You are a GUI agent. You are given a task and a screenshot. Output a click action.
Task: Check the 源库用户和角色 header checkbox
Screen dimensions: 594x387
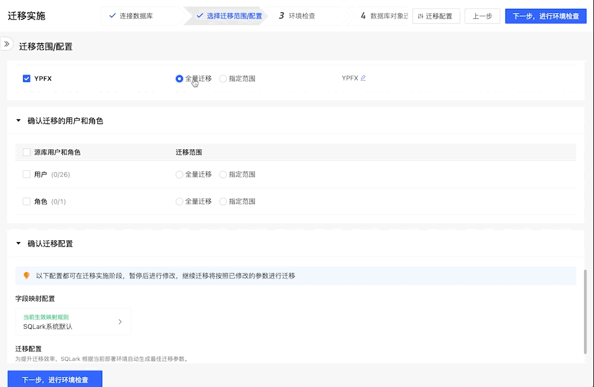point(26,152)
